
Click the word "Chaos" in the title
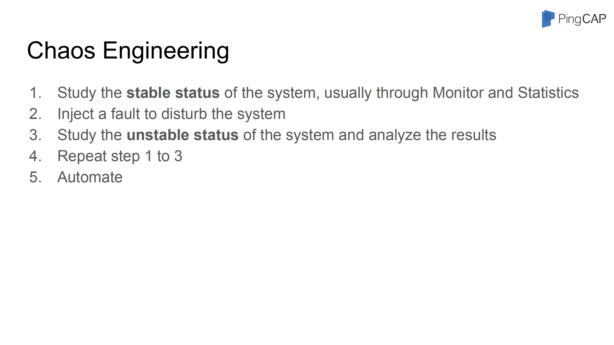[x=61, y=51]
